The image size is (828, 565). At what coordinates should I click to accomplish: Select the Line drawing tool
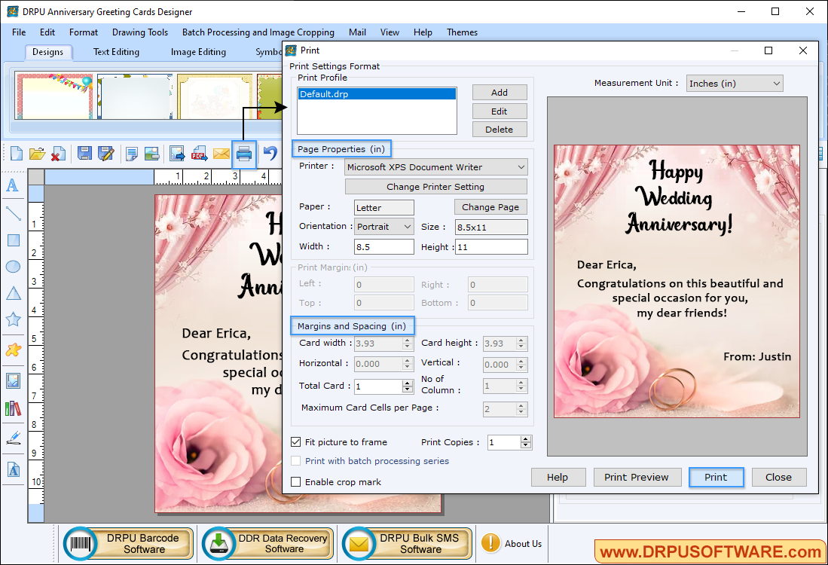click(x=13, y=213)
